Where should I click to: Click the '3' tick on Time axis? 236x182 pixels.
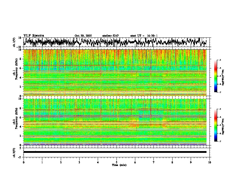point(79,162)
